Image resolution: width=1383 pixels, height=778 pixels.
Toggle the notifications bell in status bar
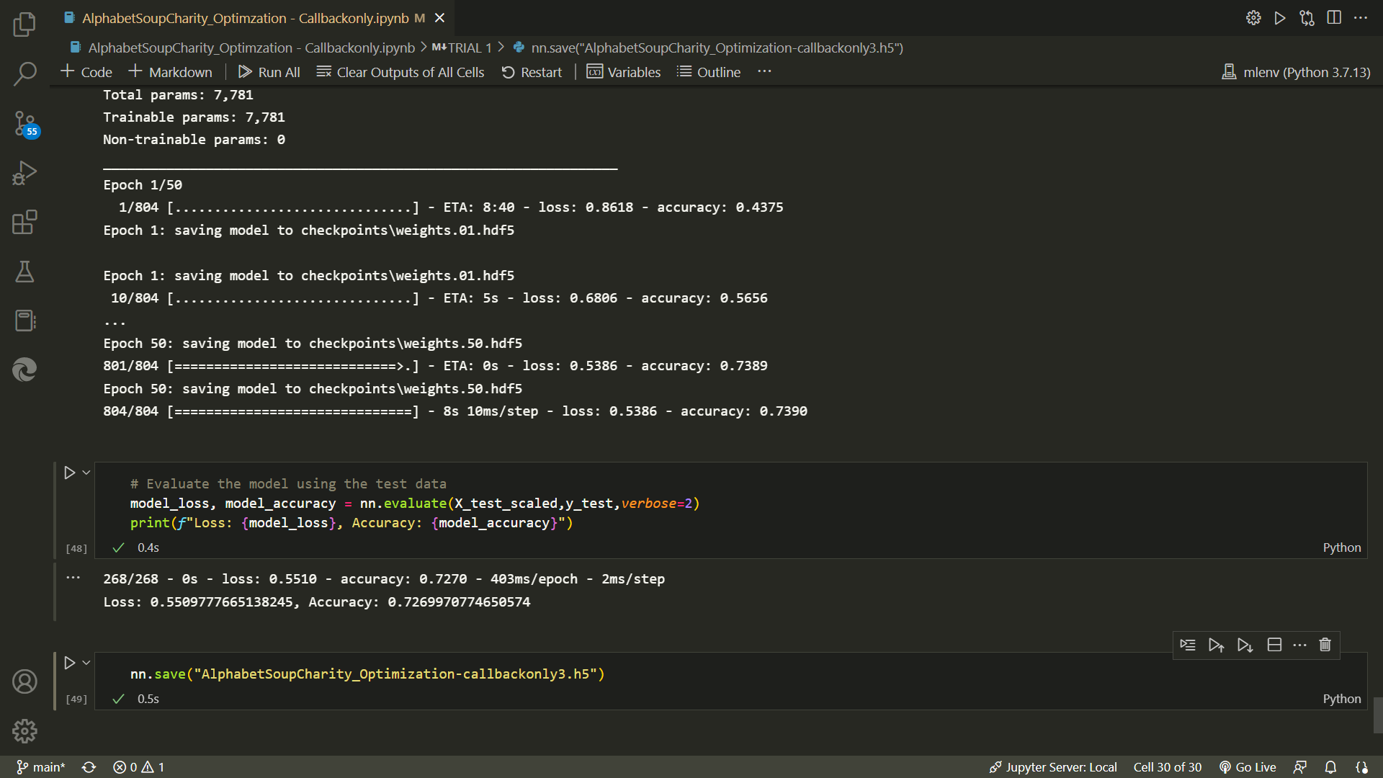(1330, 767)
